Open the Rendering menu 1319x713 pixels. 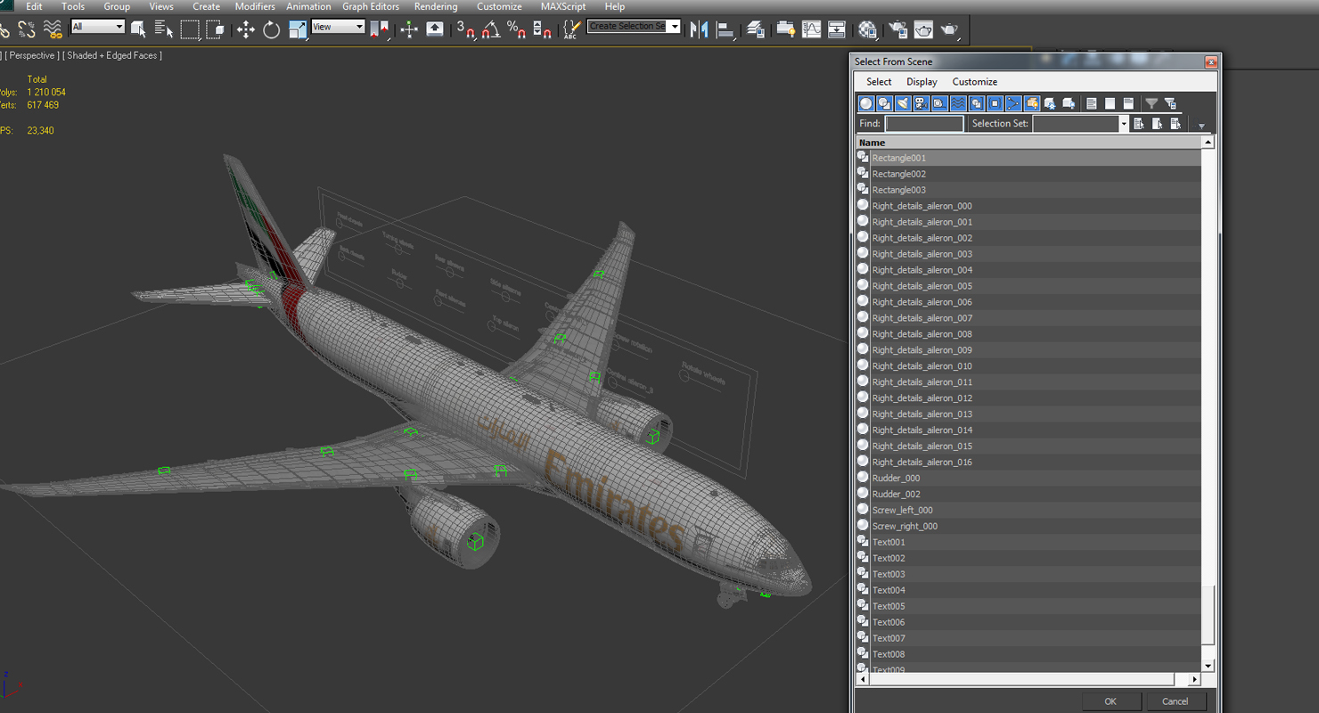(x=436, y=6)
